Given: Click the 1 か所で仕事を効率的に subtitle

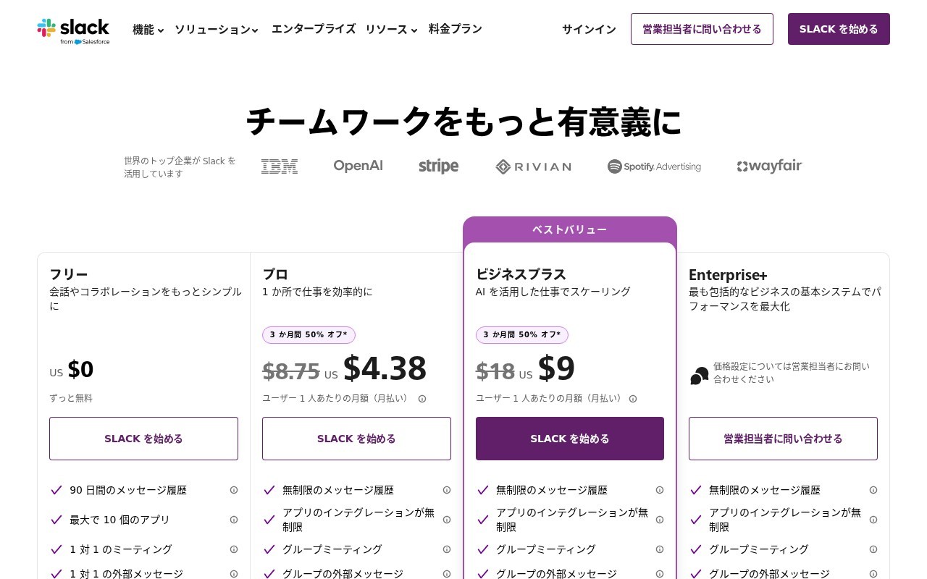Looking at the screenshot, I should click(x=317, y=292).
